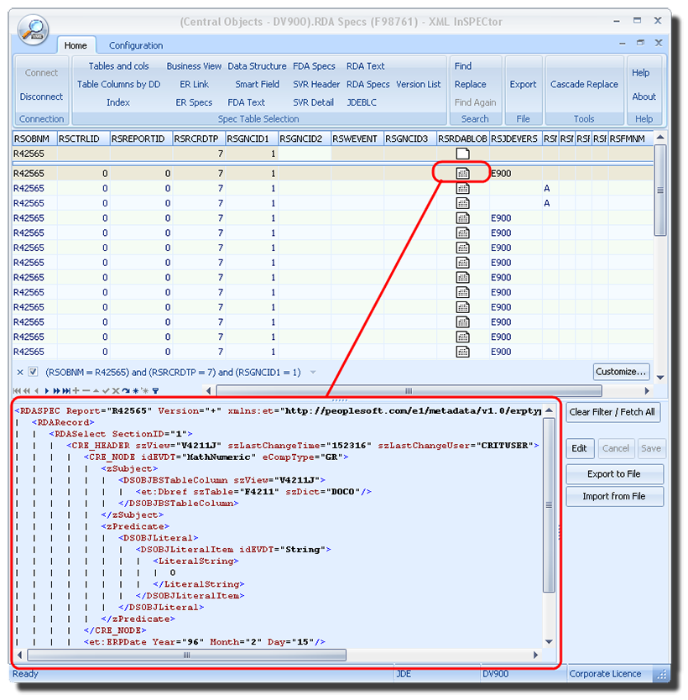Click the resize grip in the status bar corner
This screenshot has height=700, width=688.
[x=662, y=675]
